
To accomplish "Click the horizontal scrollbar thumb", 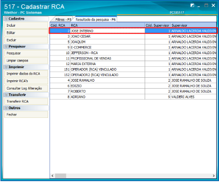I will (x=60, y=176).
